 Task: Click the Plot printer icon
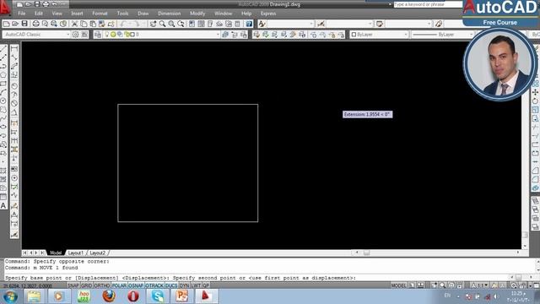click(x=35, y=24)
